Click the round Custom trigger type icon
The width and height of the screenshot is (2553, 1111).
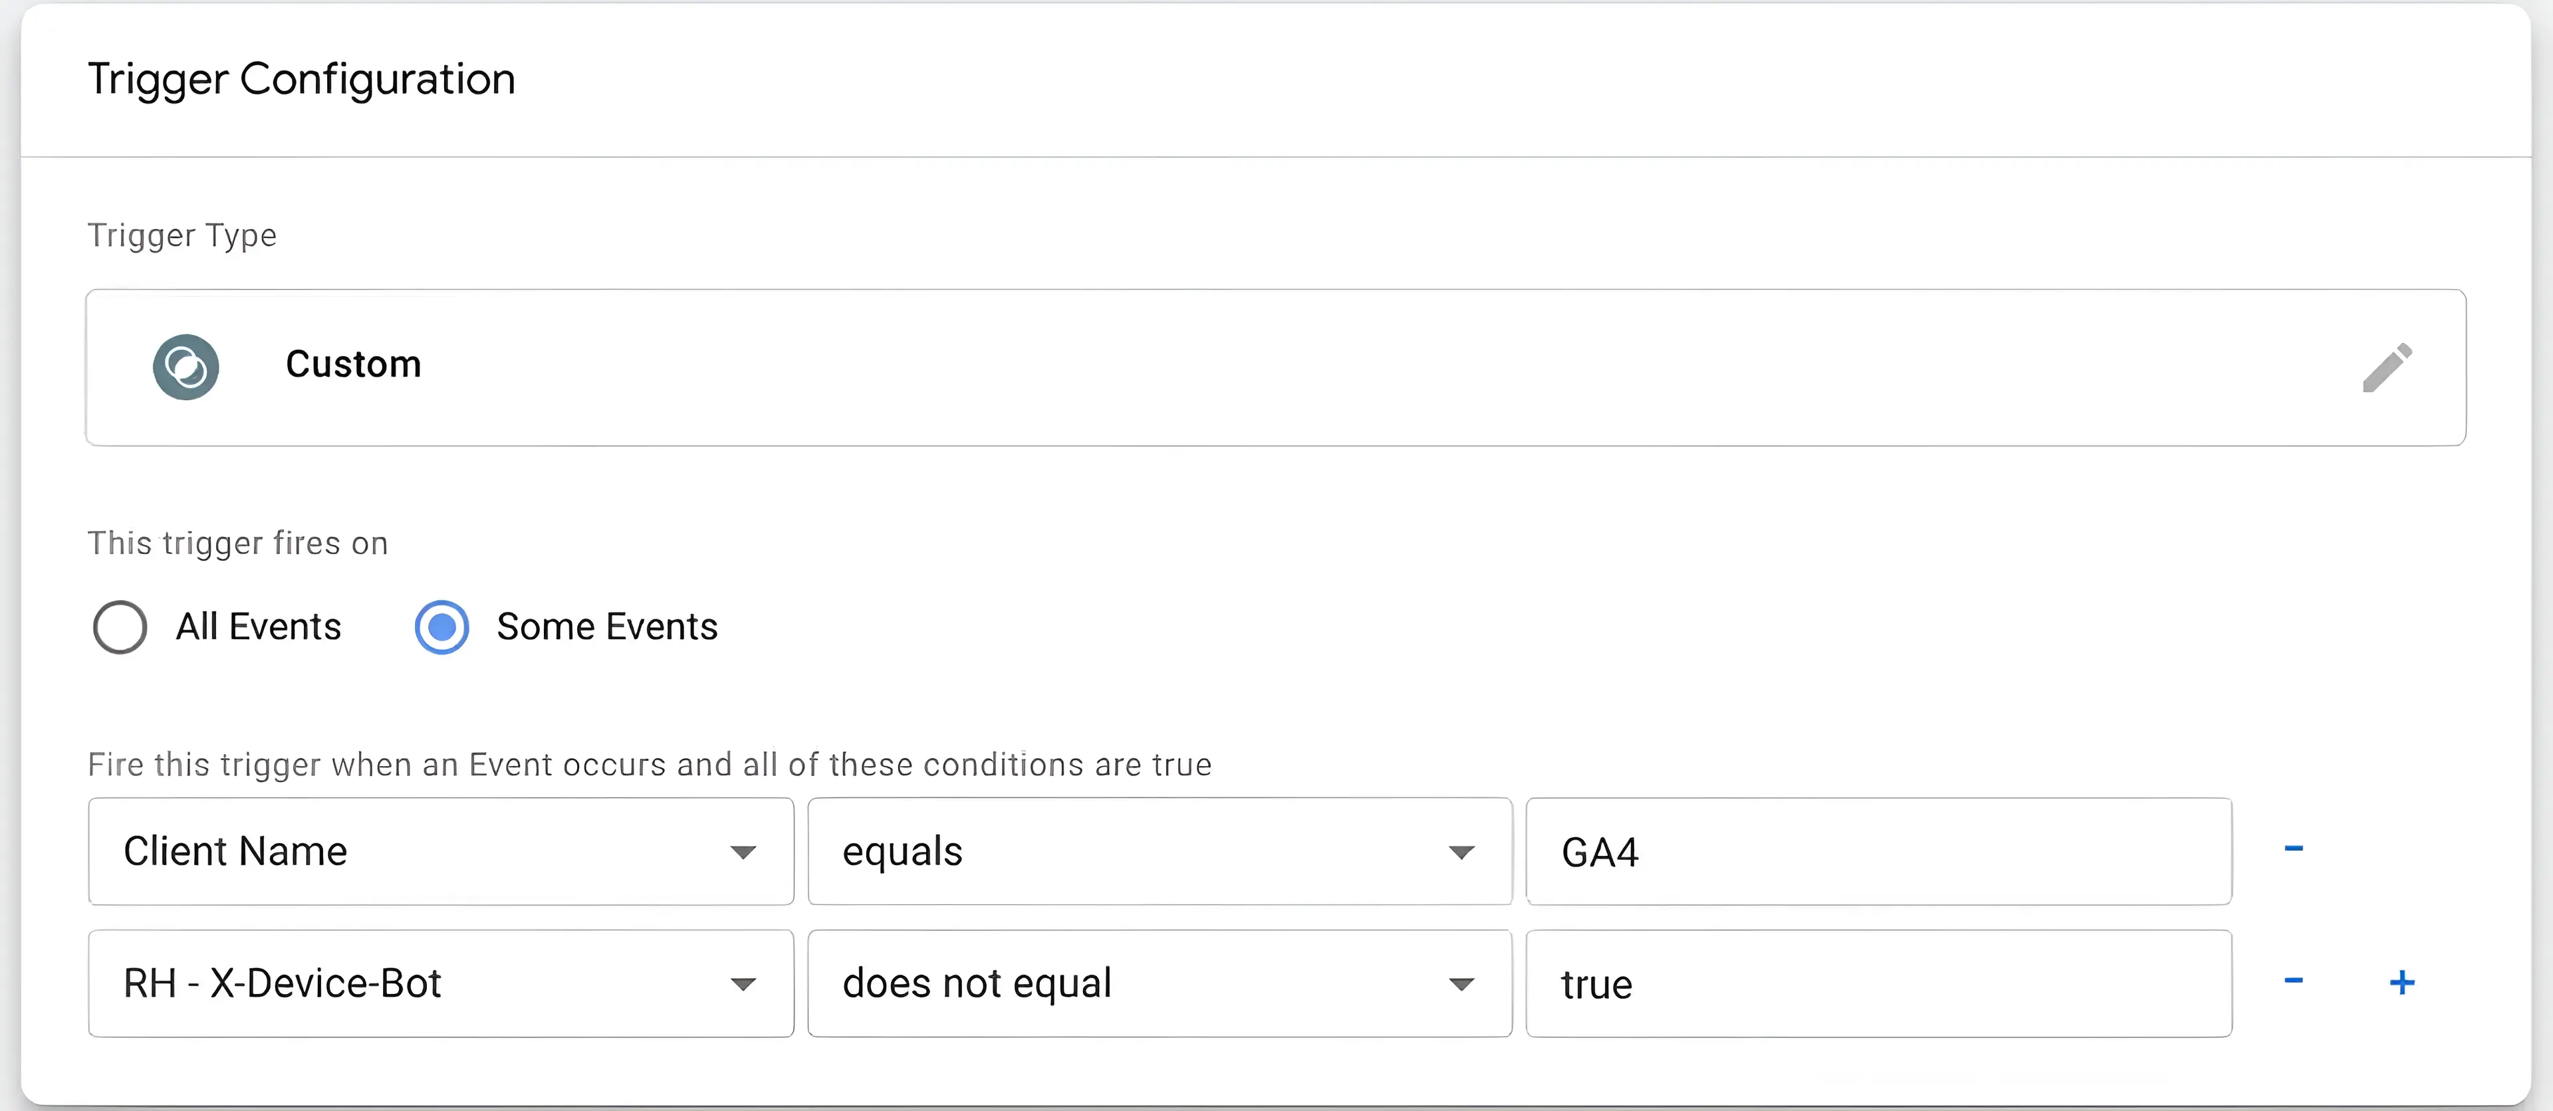(x=185, y=367)
